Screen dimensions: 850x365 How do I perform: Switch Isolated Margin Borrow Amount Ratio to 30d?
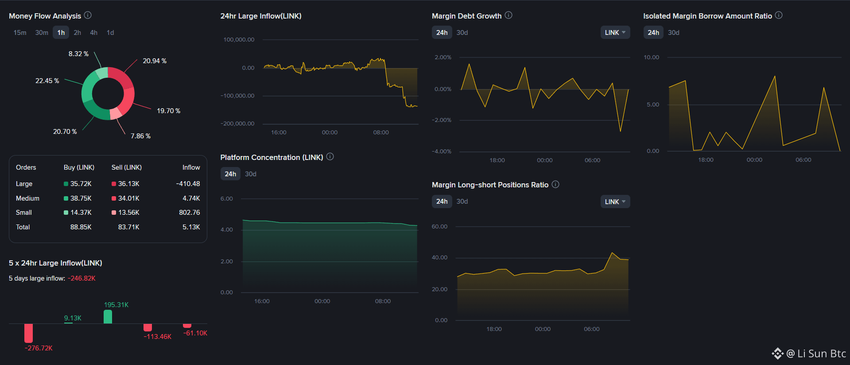(x=674, y=33)
